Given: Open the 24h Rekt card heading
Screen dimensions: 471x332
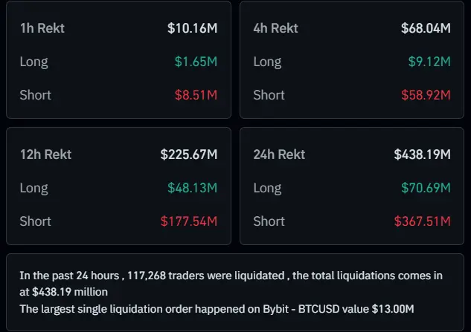Looking at the screenshot, I should 279,154.
